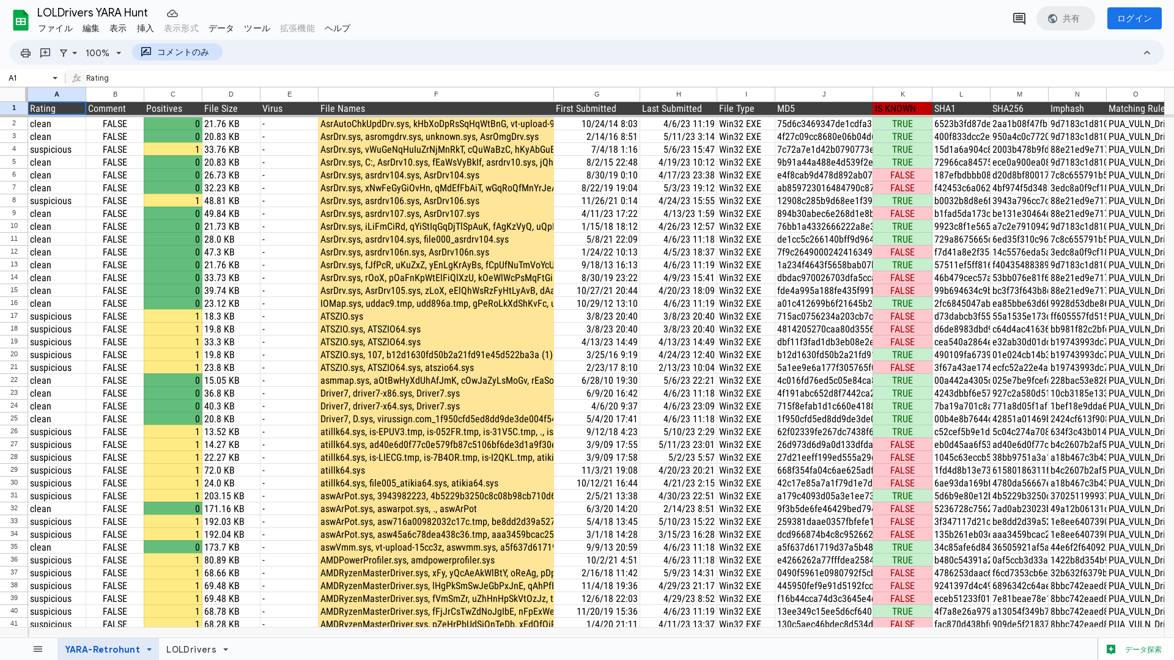Click the asmmap.sys file names cell

[x=436, y=380]
